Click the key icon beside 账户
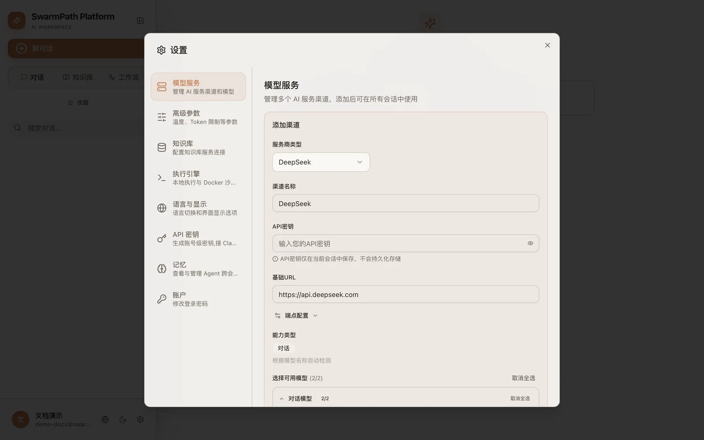The height and width of the screenshot is (440, 704). point(162,299)
